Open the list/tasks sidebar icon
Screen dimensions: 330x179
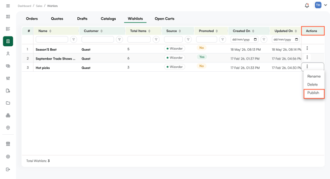pos(8,29)
